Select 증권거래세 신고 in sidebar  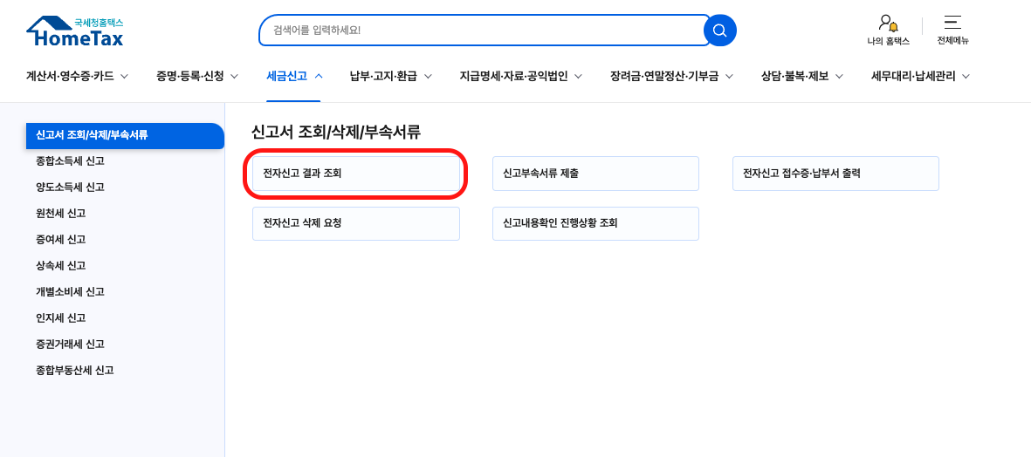(x=70, y=344)
